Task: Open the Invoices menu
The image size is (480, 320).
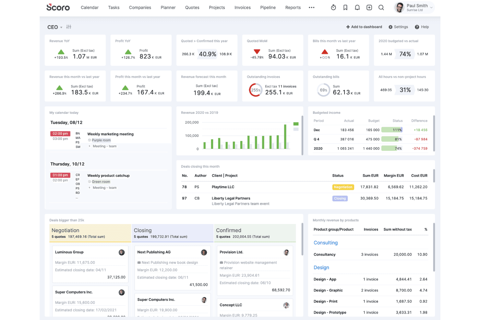Action: (243, 7)
